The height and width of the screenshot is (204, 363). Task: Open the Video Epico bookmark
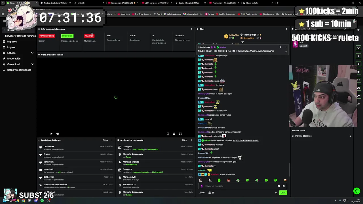[x=123, y=14]
